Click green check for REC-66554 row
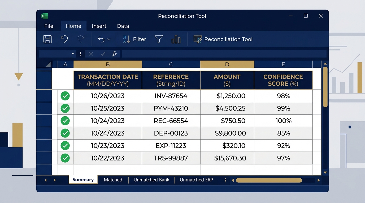This screenshot has width=365, height=203. click(65, 121)
